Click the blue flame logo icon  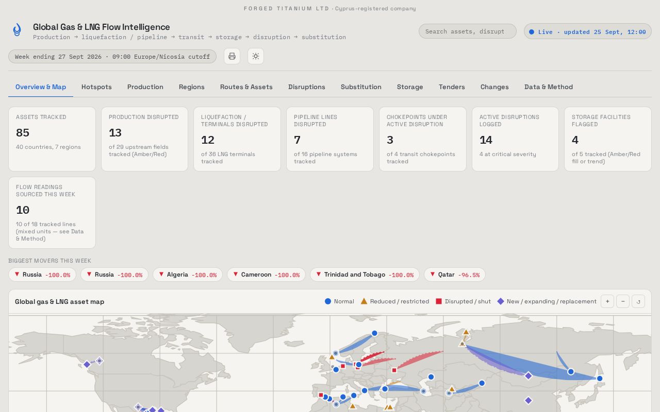(x=18, y=30)
